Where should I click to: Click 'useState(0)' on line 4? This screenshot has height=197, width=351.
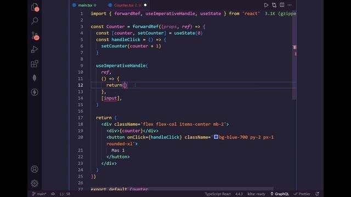(188, 33)
